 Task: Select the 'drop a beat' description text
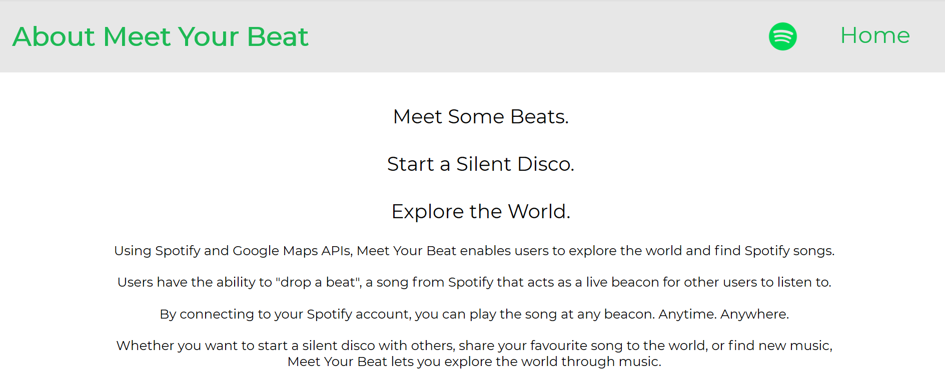pos(474,282)
